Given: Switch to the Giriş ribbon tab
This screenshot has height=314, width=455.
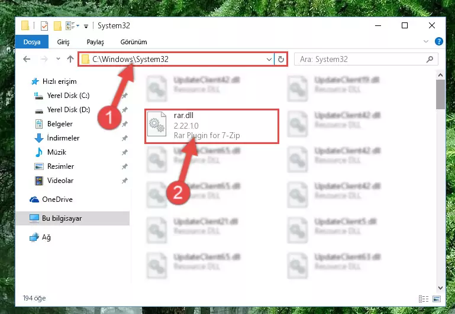Looking at the screenshot, I should click(63, 42).
